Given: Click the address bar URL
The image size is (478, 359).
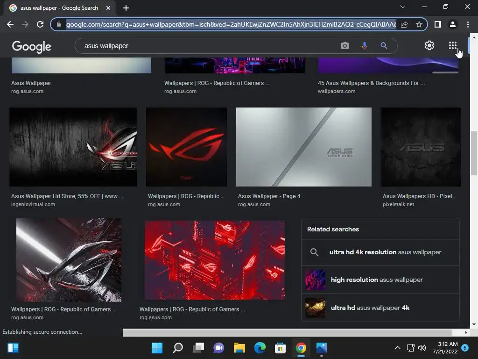Looking at the screenshot, I should click(x=231, y=24).
